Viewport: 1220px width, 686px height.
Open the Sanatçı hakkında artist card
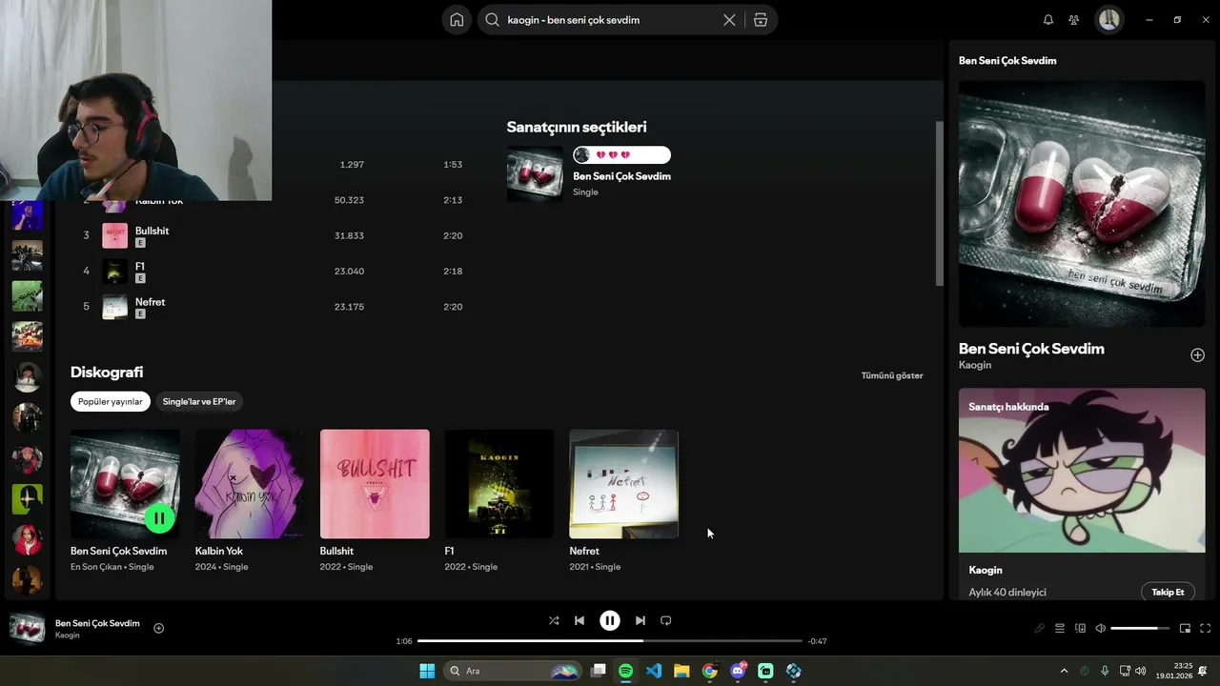tap(1082, 494)
